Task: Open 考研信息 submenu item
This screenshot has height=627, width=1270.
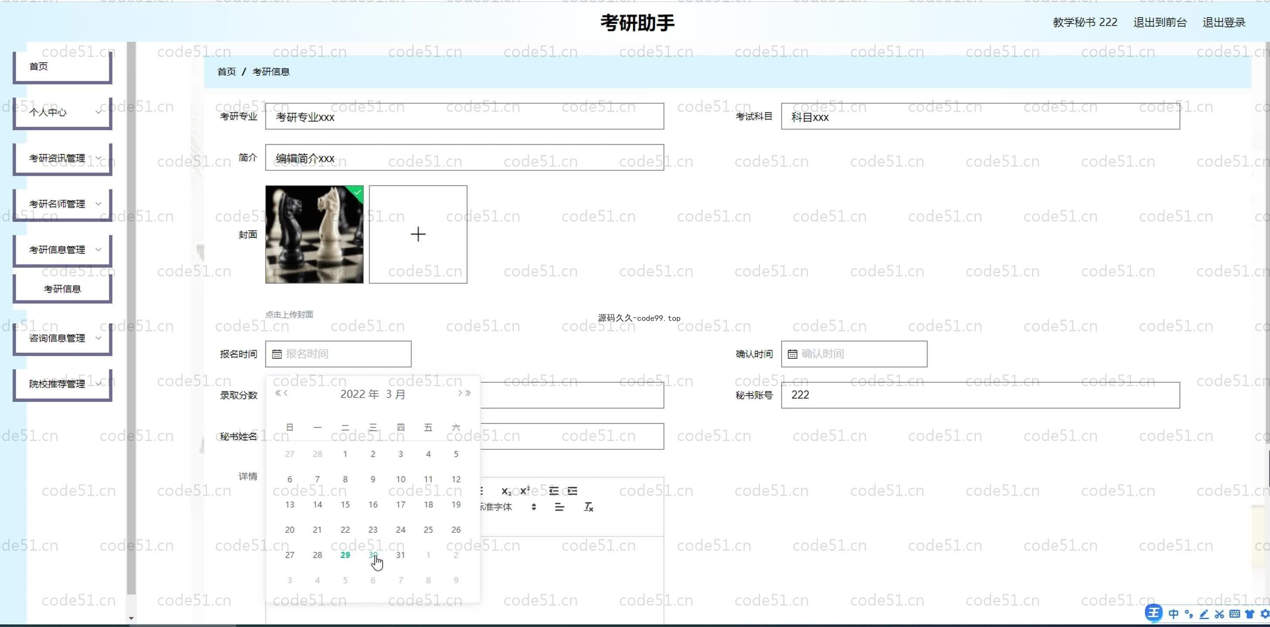Action: [63, 289]
